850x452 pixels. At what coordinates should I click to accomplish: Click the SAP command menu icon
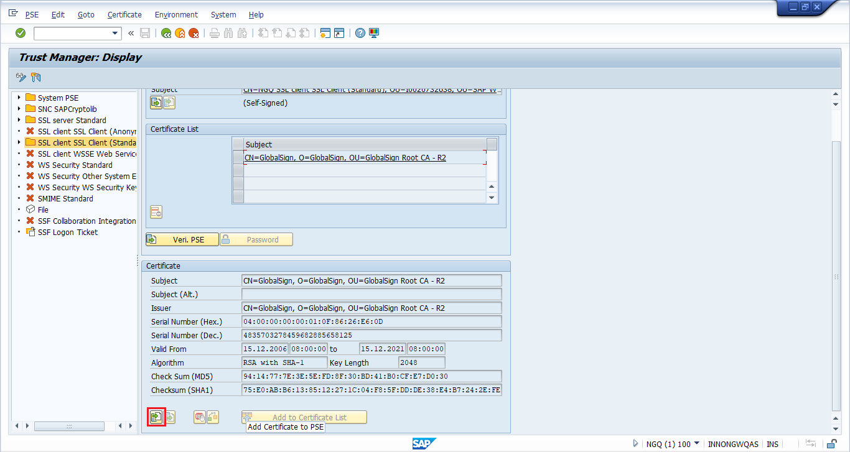[13, 14]
